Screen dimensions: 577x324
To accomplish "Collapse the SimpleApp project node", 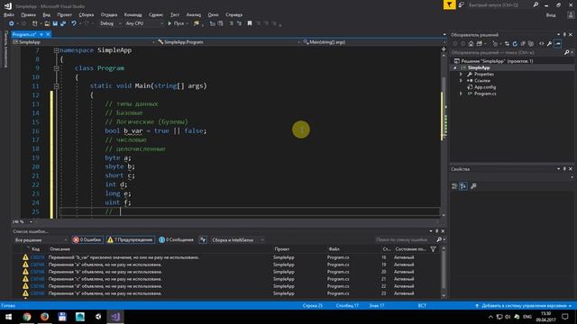I will [x=454, y=68].
